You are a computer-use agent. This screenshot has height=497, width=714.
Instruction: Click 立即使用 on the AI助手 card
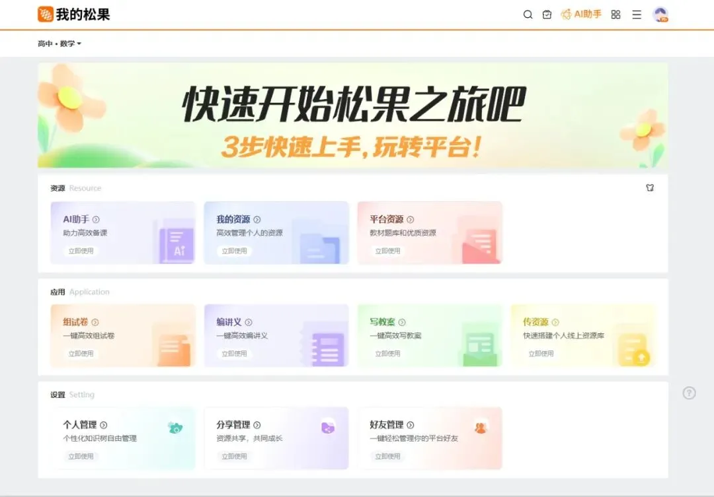(81, 251)
